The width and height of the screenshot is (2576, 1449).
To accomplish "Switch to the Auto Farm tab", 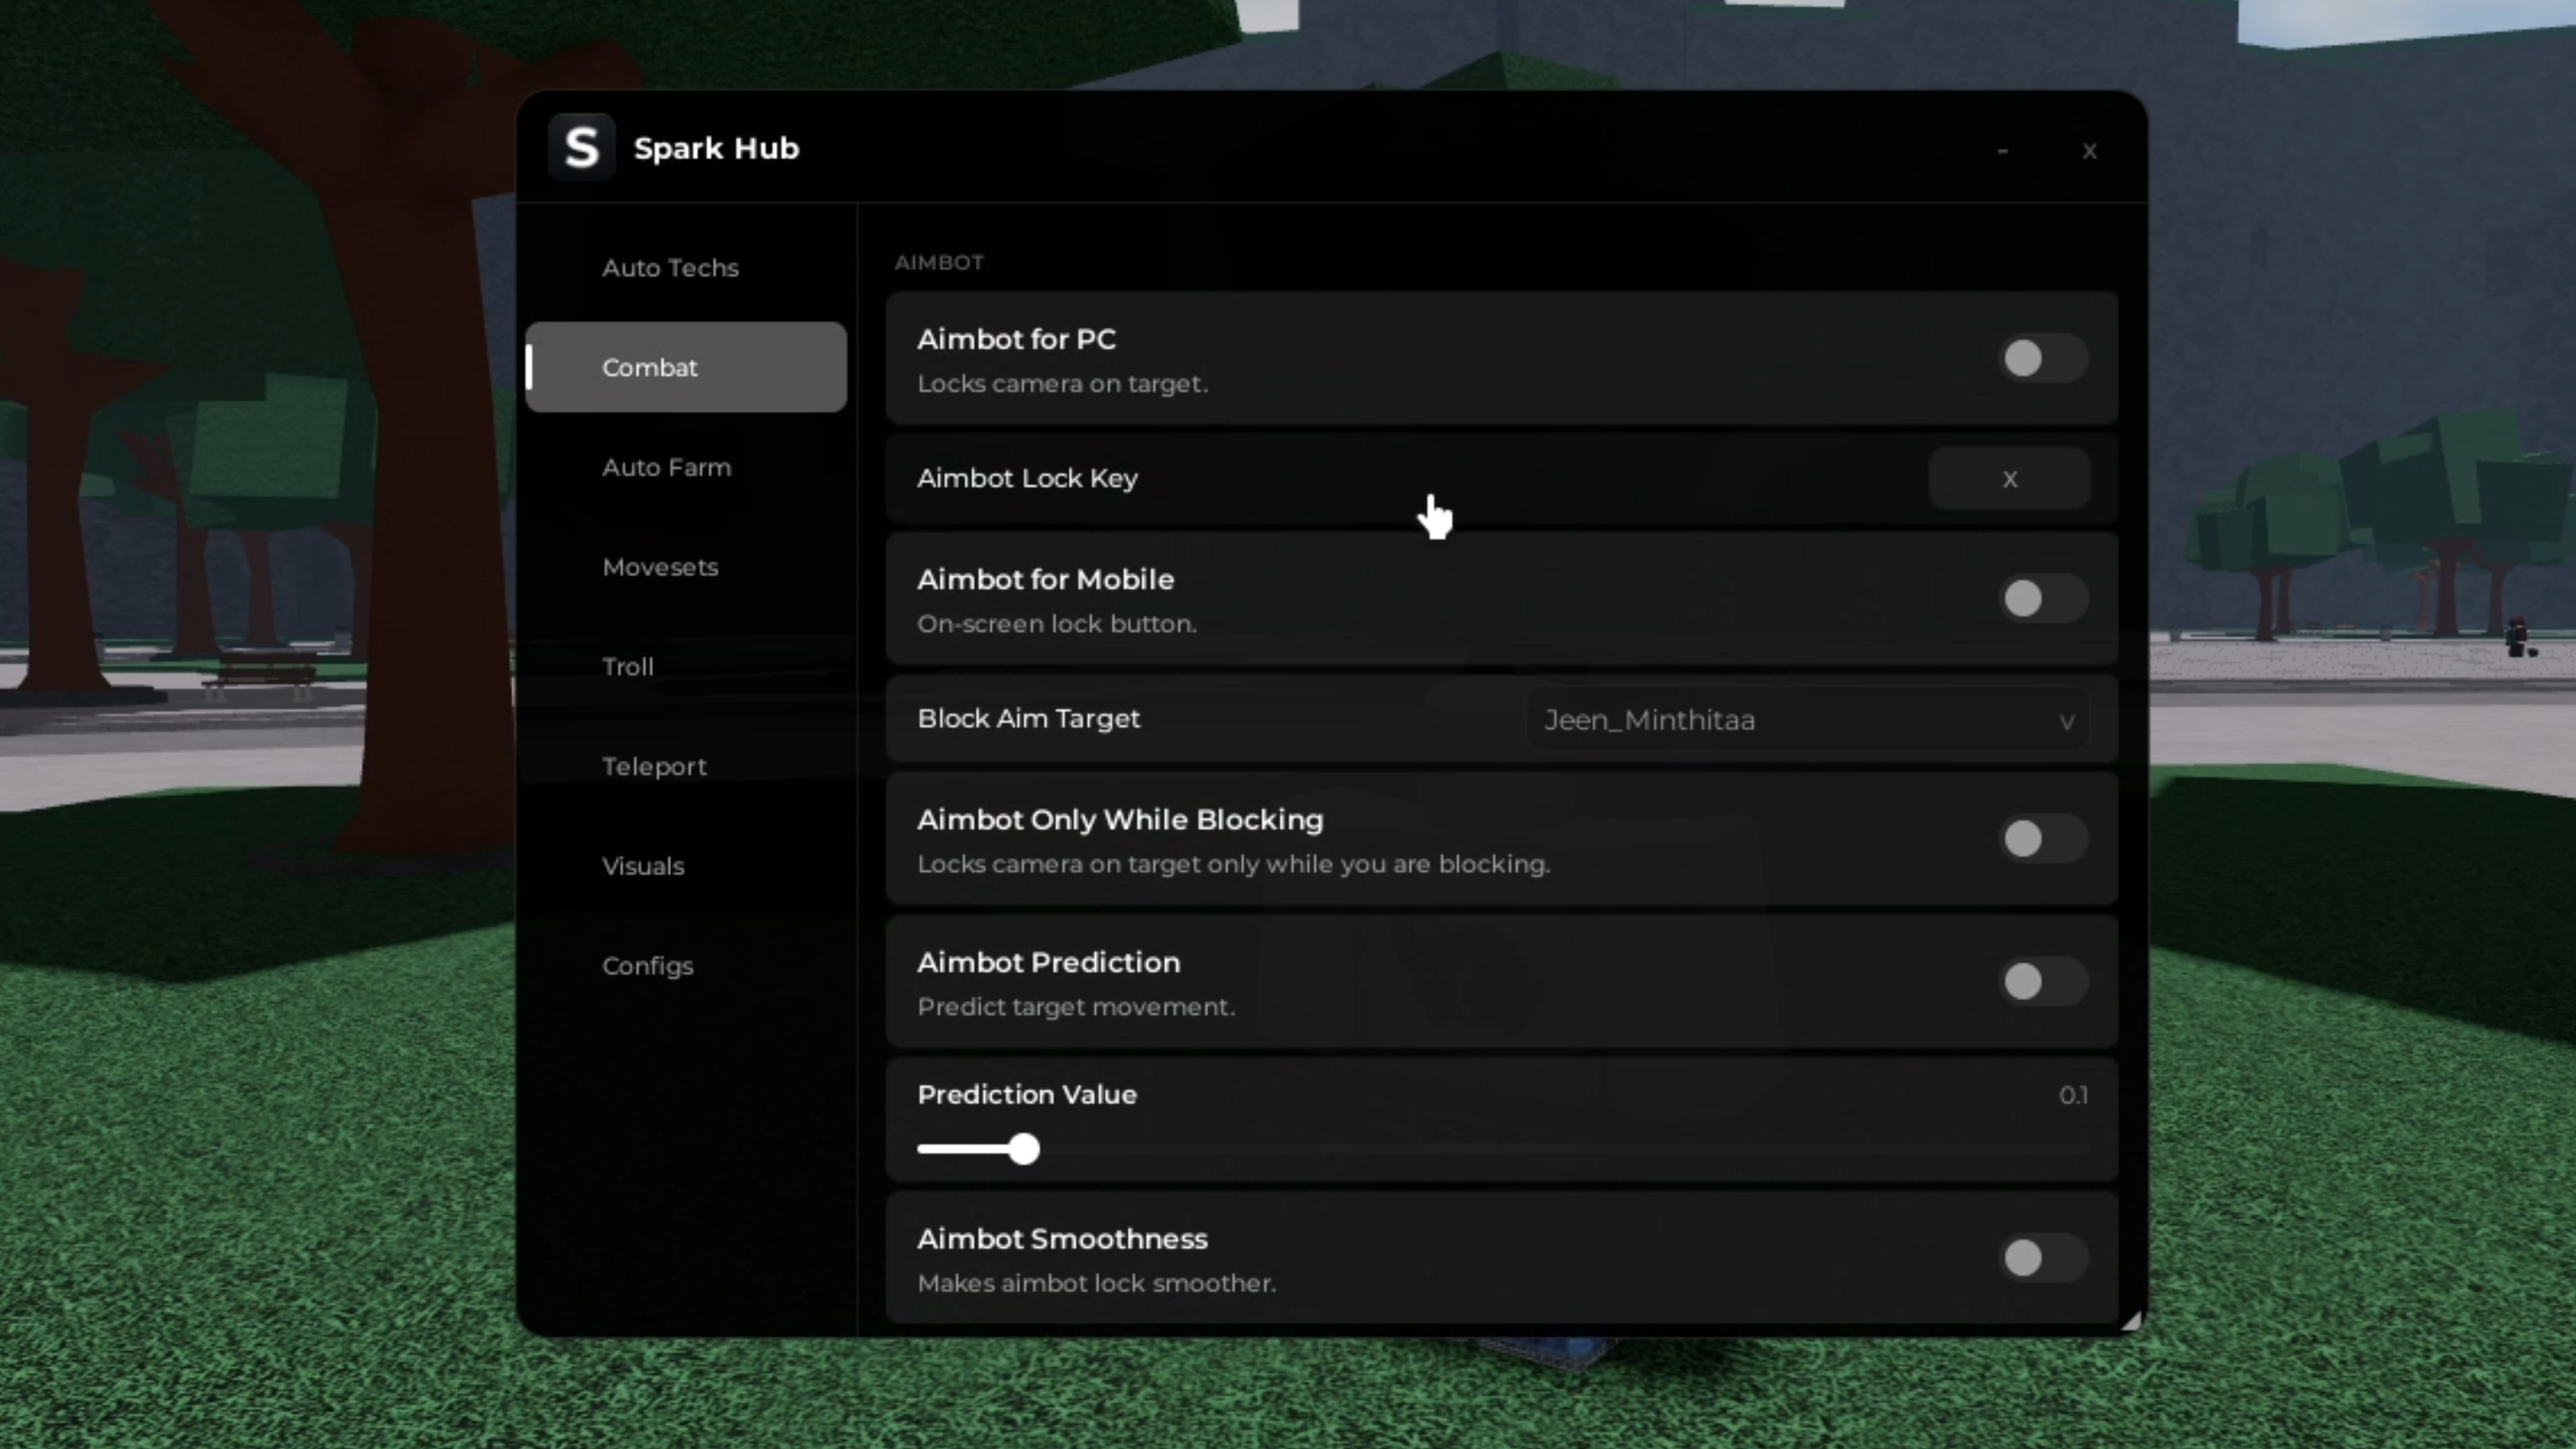I will pos(686,467).
